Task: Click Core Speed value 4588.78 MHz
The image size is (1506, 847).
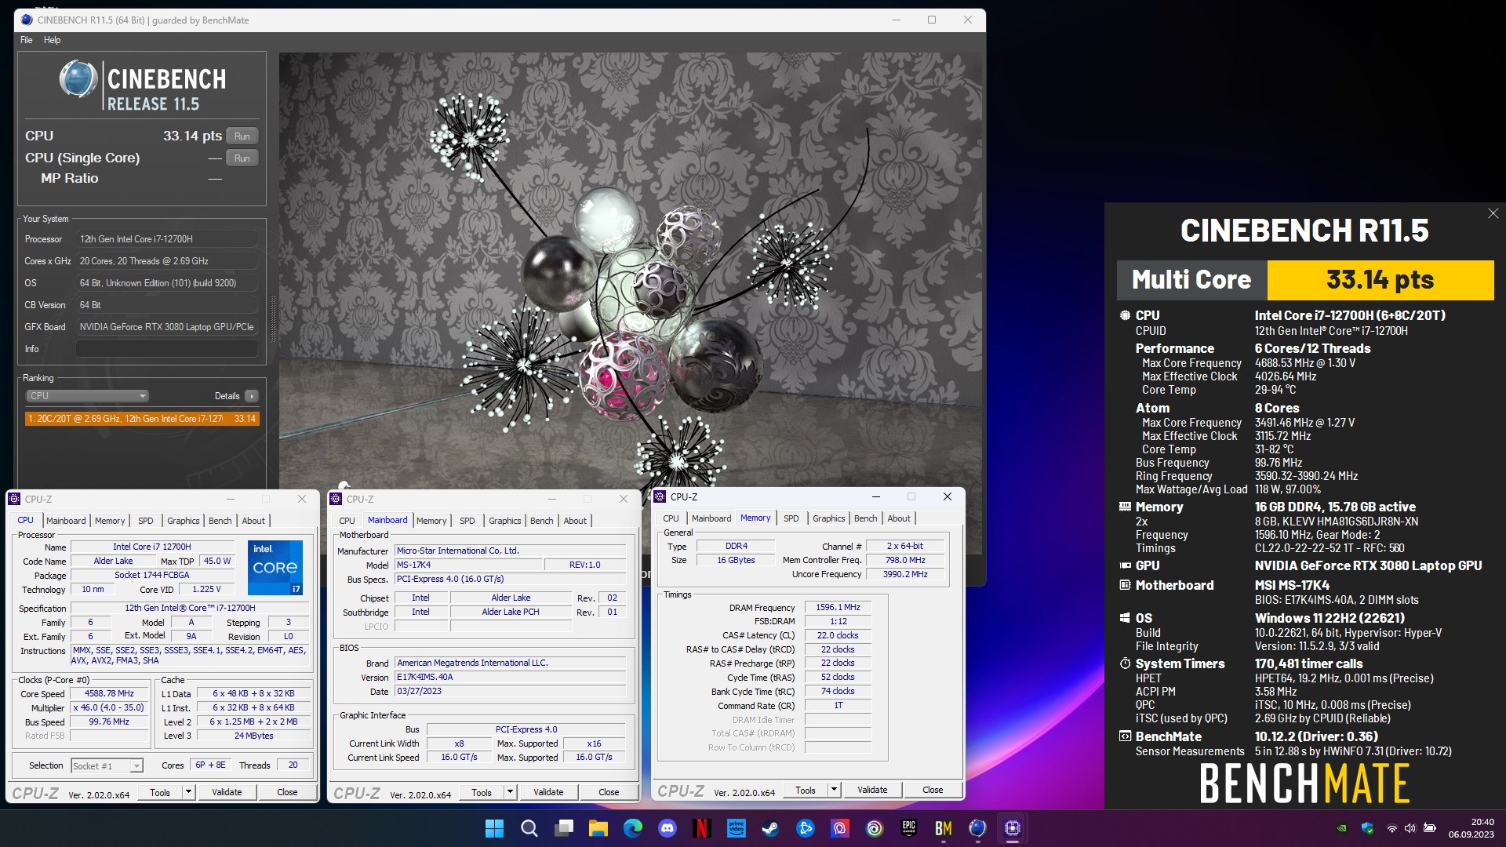Action: (109, 694)
